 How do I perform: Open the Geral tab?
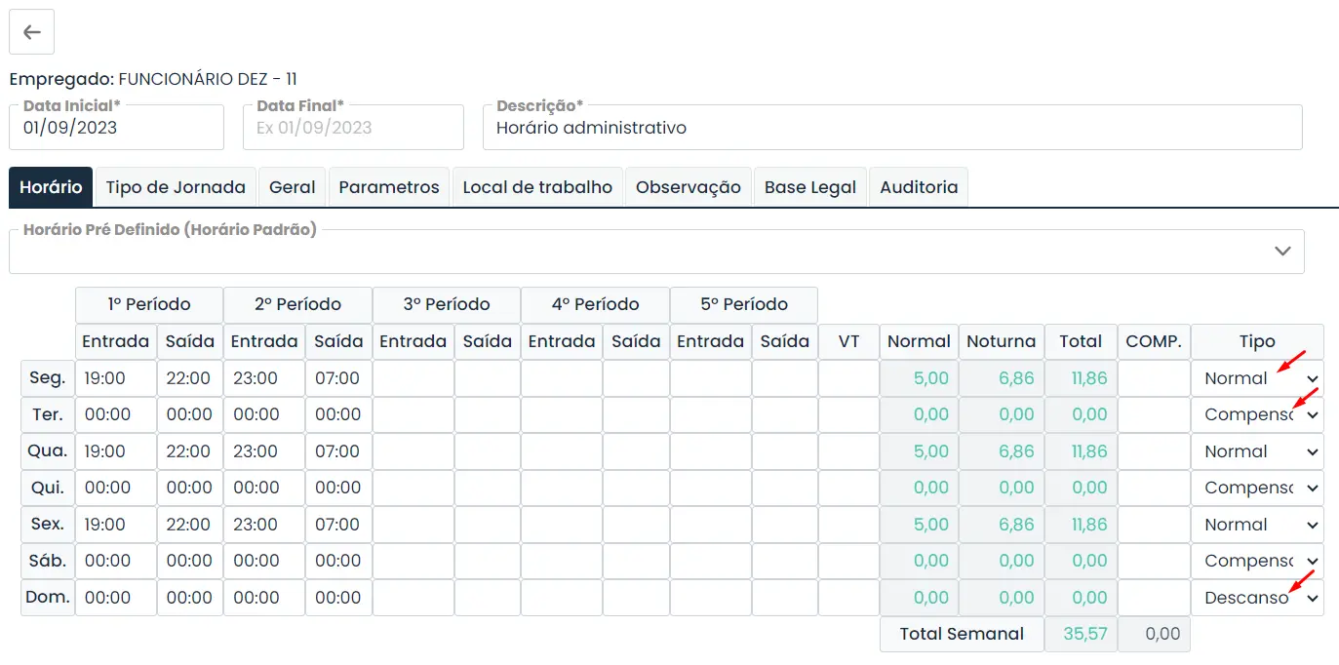293,187
